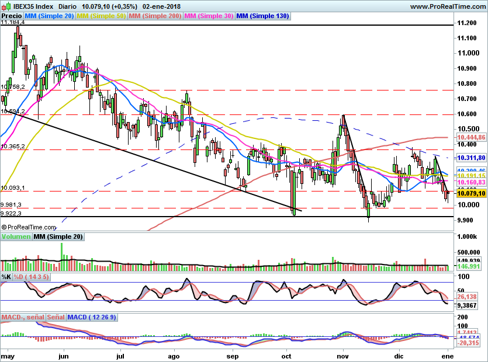Viewport: 488px width, 362px height.
Task: Toggle the MM (Simple 130) indicator label
Action: [262, 16]
